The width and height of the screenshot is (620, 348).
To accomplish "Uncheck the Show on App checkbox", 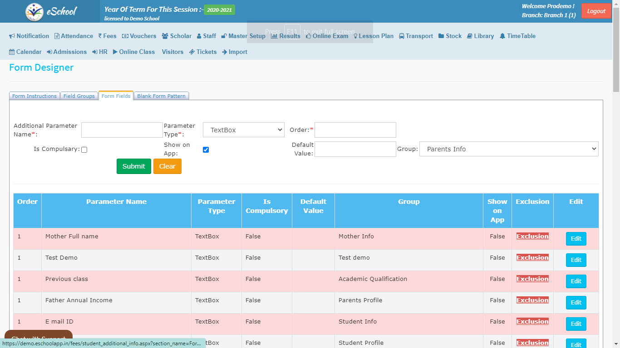I will (x=206, y=150).
